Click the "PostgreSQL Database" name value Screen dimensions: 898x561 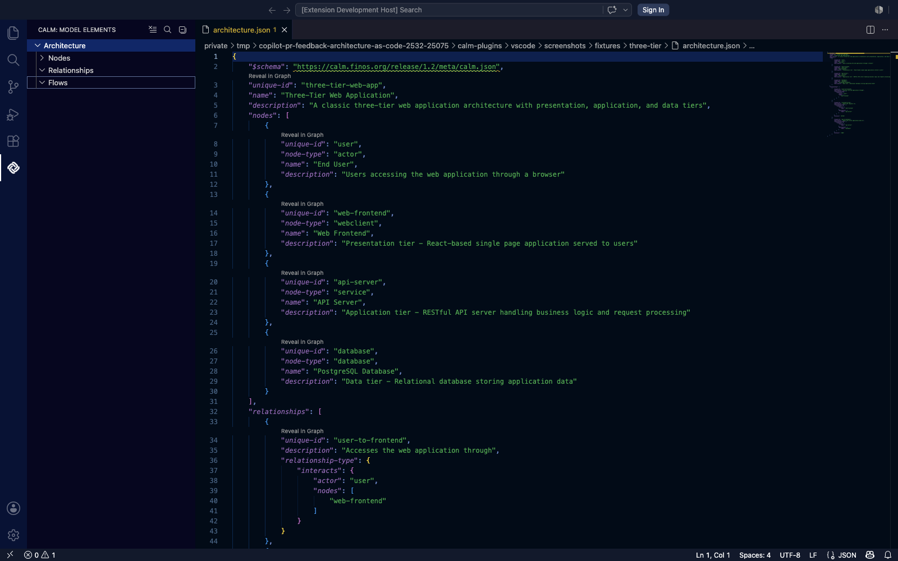tap(356, 371)
